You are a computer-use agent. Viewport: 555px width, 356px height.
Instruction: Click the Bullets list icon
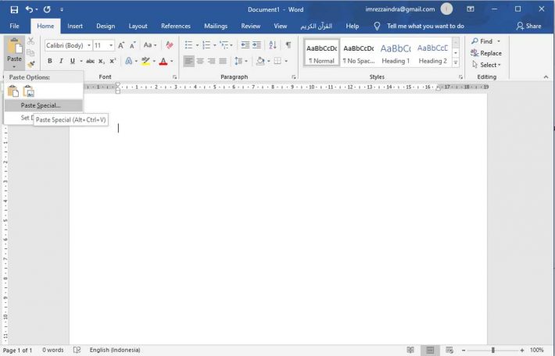pyautogui.click(x=188, y=45)
